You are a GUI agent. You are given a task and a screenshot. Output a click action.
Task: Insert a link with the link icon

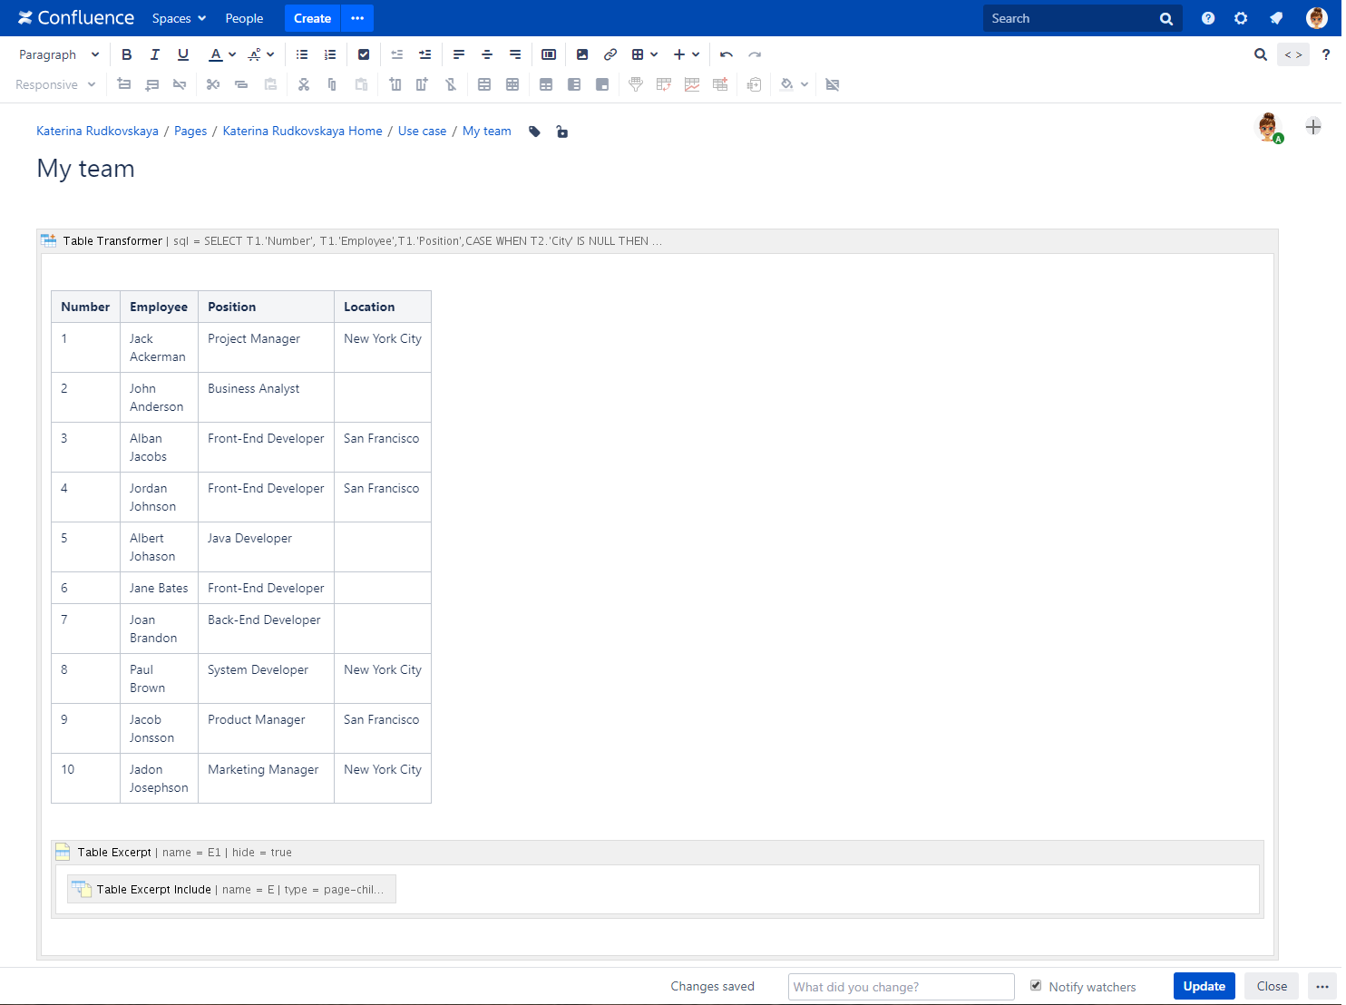(610, 54)
